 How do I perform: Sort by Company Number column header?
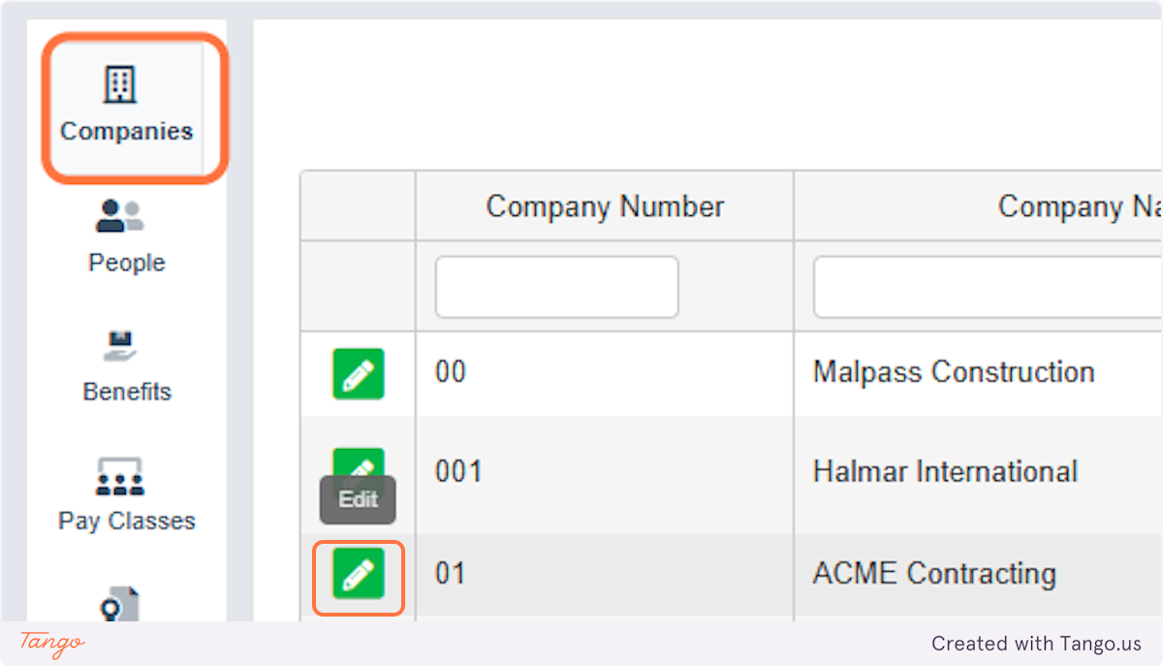click(x=605, y=206)
